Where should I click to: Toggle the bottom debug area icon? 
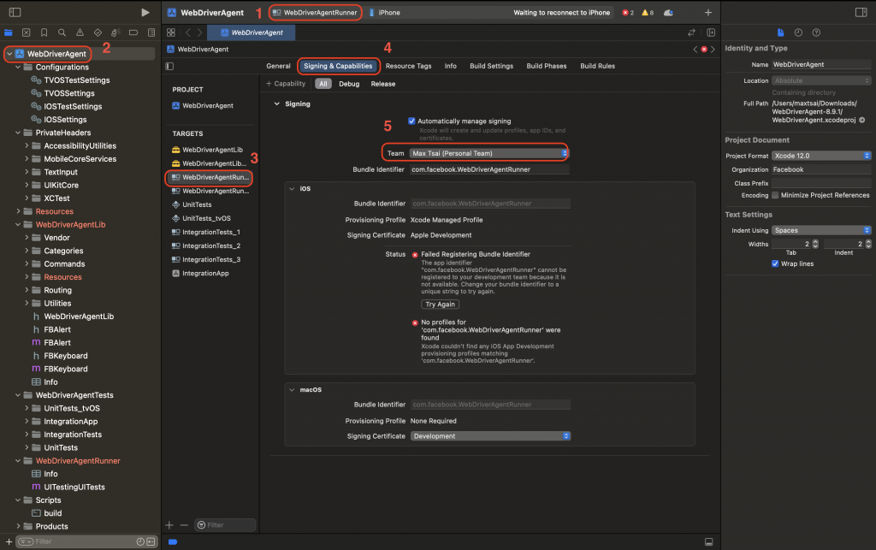[x=708, y=541]
